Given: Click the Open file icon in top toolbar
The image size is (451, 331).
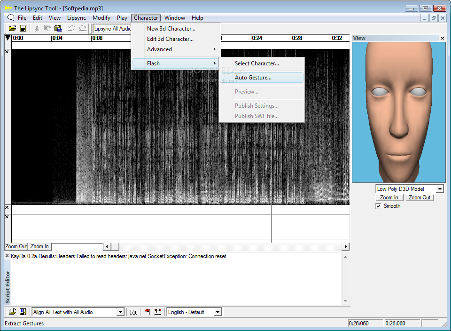Looking at the screenshot, I should [12, 28].
